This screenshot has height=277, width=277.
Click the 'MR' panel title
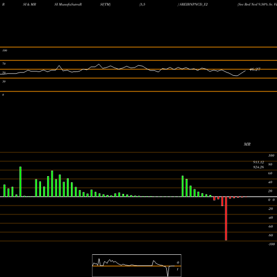pyautogui.click(x=247, y=144)
